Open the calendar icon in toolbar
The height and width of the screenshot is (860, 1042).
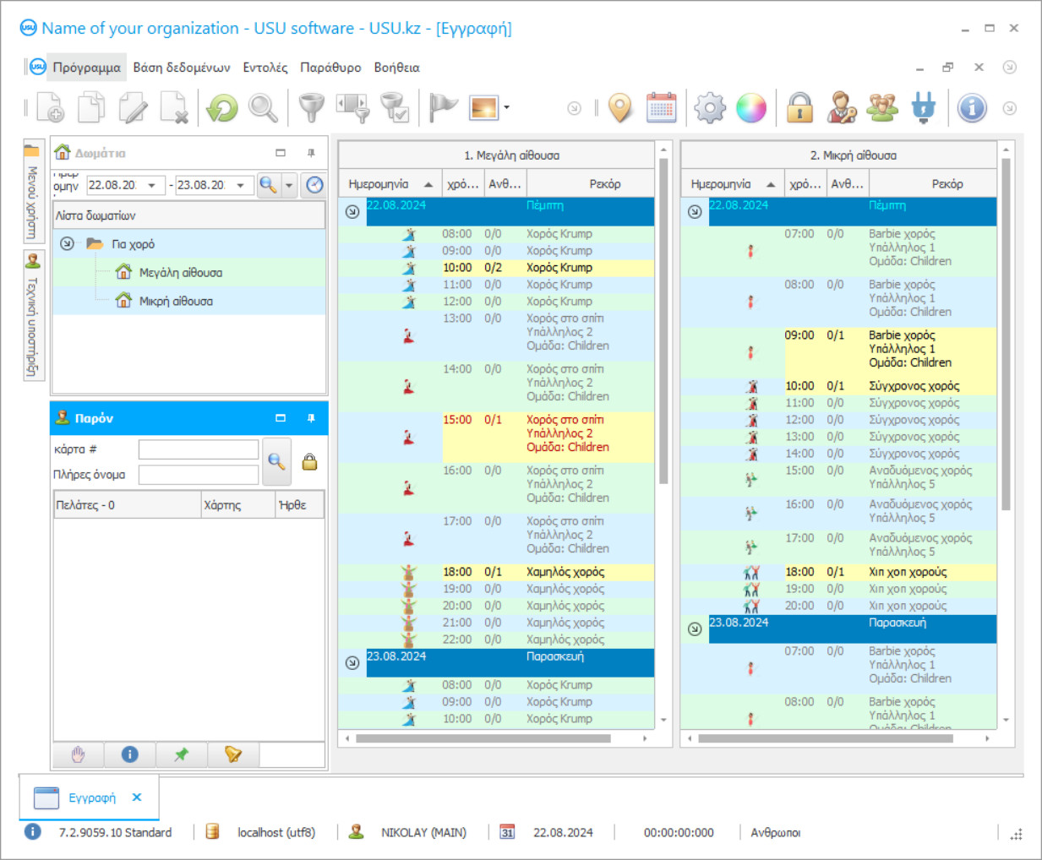coord(662,108)
